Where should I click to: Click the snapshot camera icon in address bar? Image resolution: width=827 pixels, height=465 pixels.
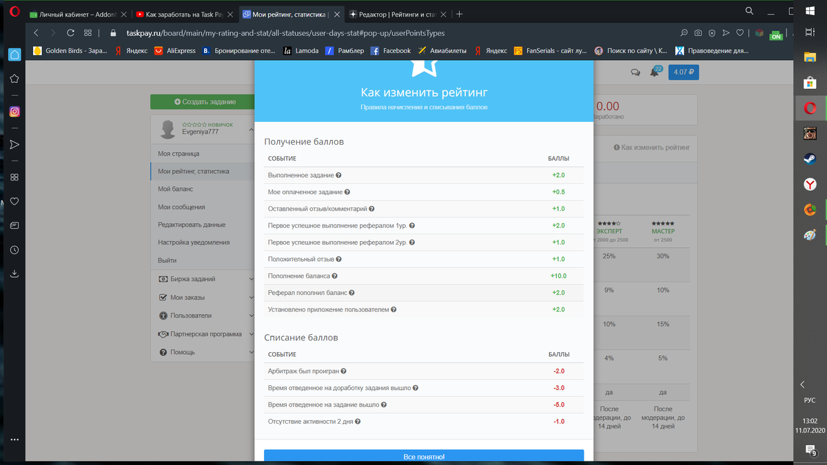tap(698, 32)
